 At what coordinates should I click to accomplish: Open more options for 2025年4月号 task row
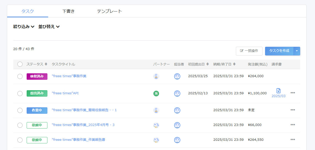(x=293, y=125)
